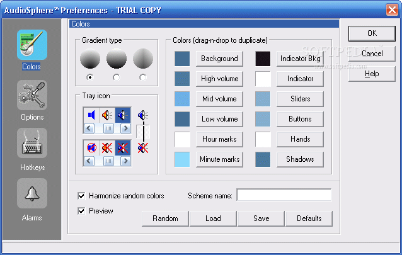
Task: Click the Minute marks button
Action: pyautogui.click(x=219, y=159)
